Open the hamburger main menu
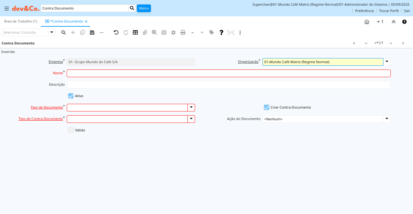Screen dimensions: 413x214 (7, 8)
